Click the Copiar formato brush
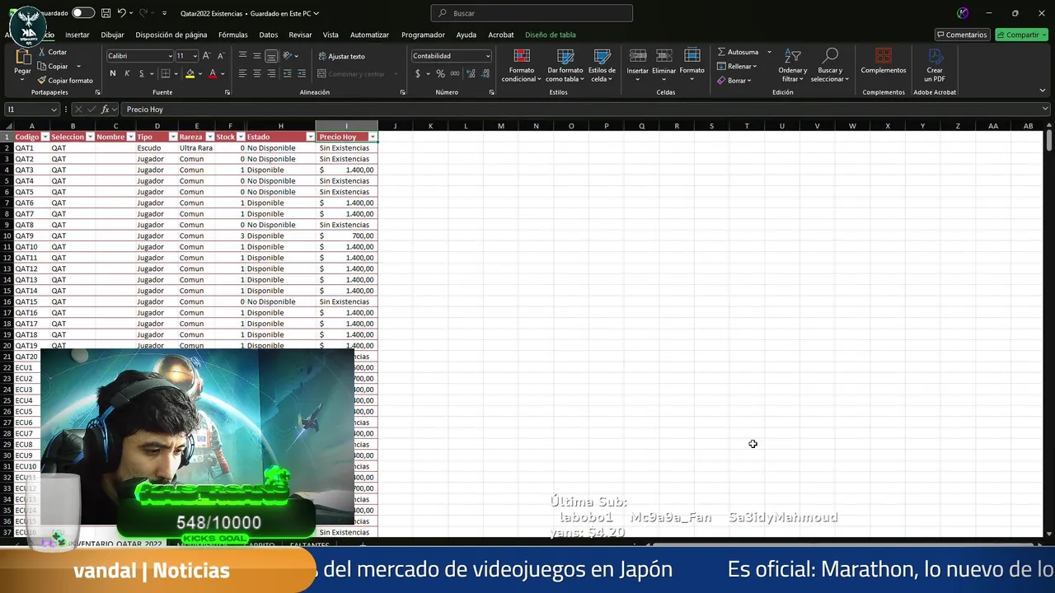 [x=42, y=81]
